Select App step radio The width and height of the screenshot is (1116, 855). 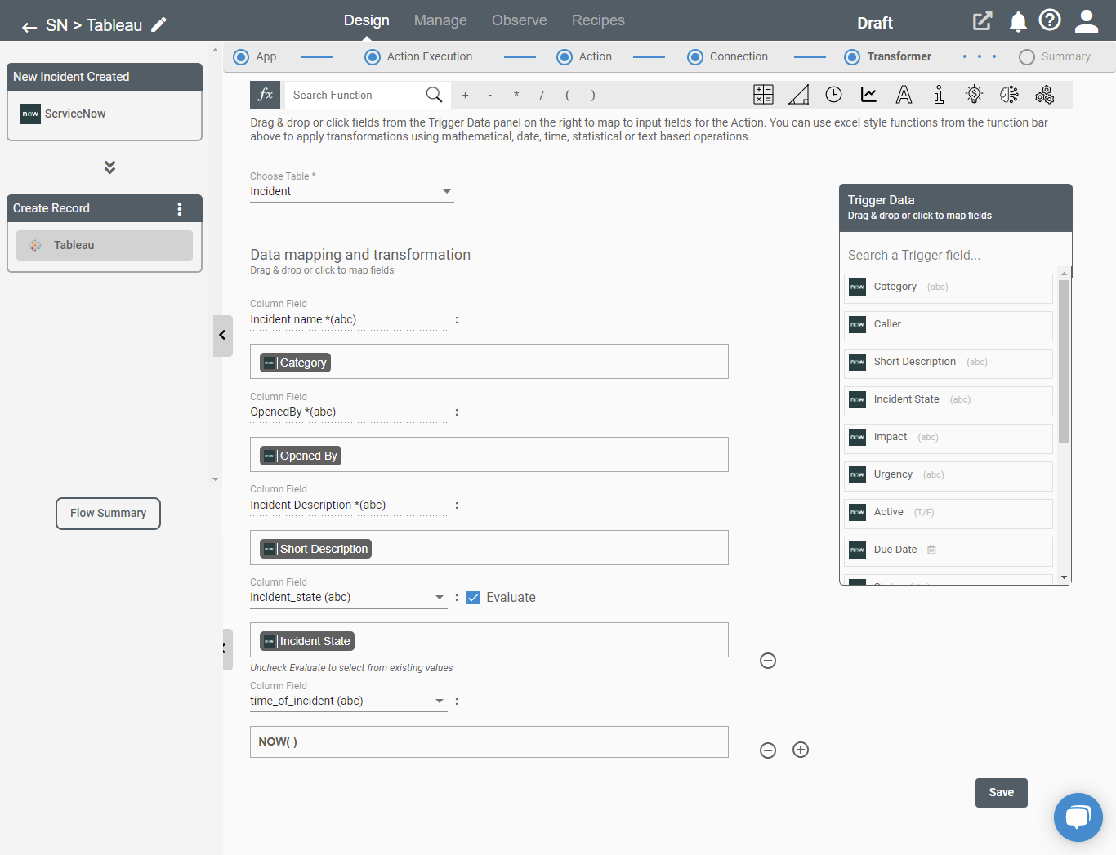click(x=241, y=57)
